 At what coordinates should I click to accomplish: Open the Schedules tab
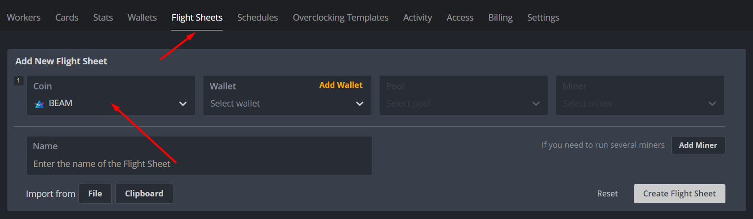click(258, 17)
